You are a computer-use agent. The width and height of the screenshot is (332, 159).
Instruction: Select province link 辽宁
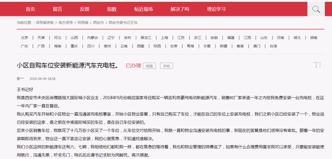[111, 38]
